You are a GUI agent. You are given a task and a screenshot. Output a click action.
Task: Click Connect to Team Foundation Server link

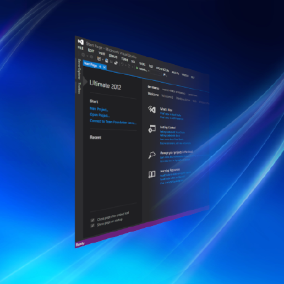[x=113, y=122]
